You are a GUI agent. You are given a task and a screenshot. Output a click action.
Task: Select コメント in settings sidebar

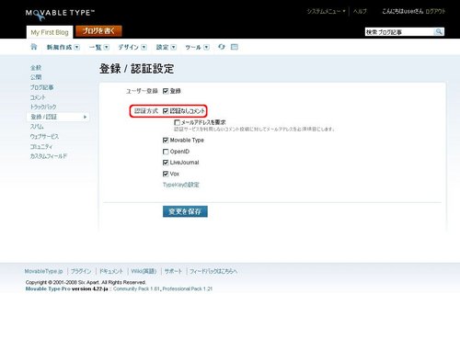click(x=38, y=97)
